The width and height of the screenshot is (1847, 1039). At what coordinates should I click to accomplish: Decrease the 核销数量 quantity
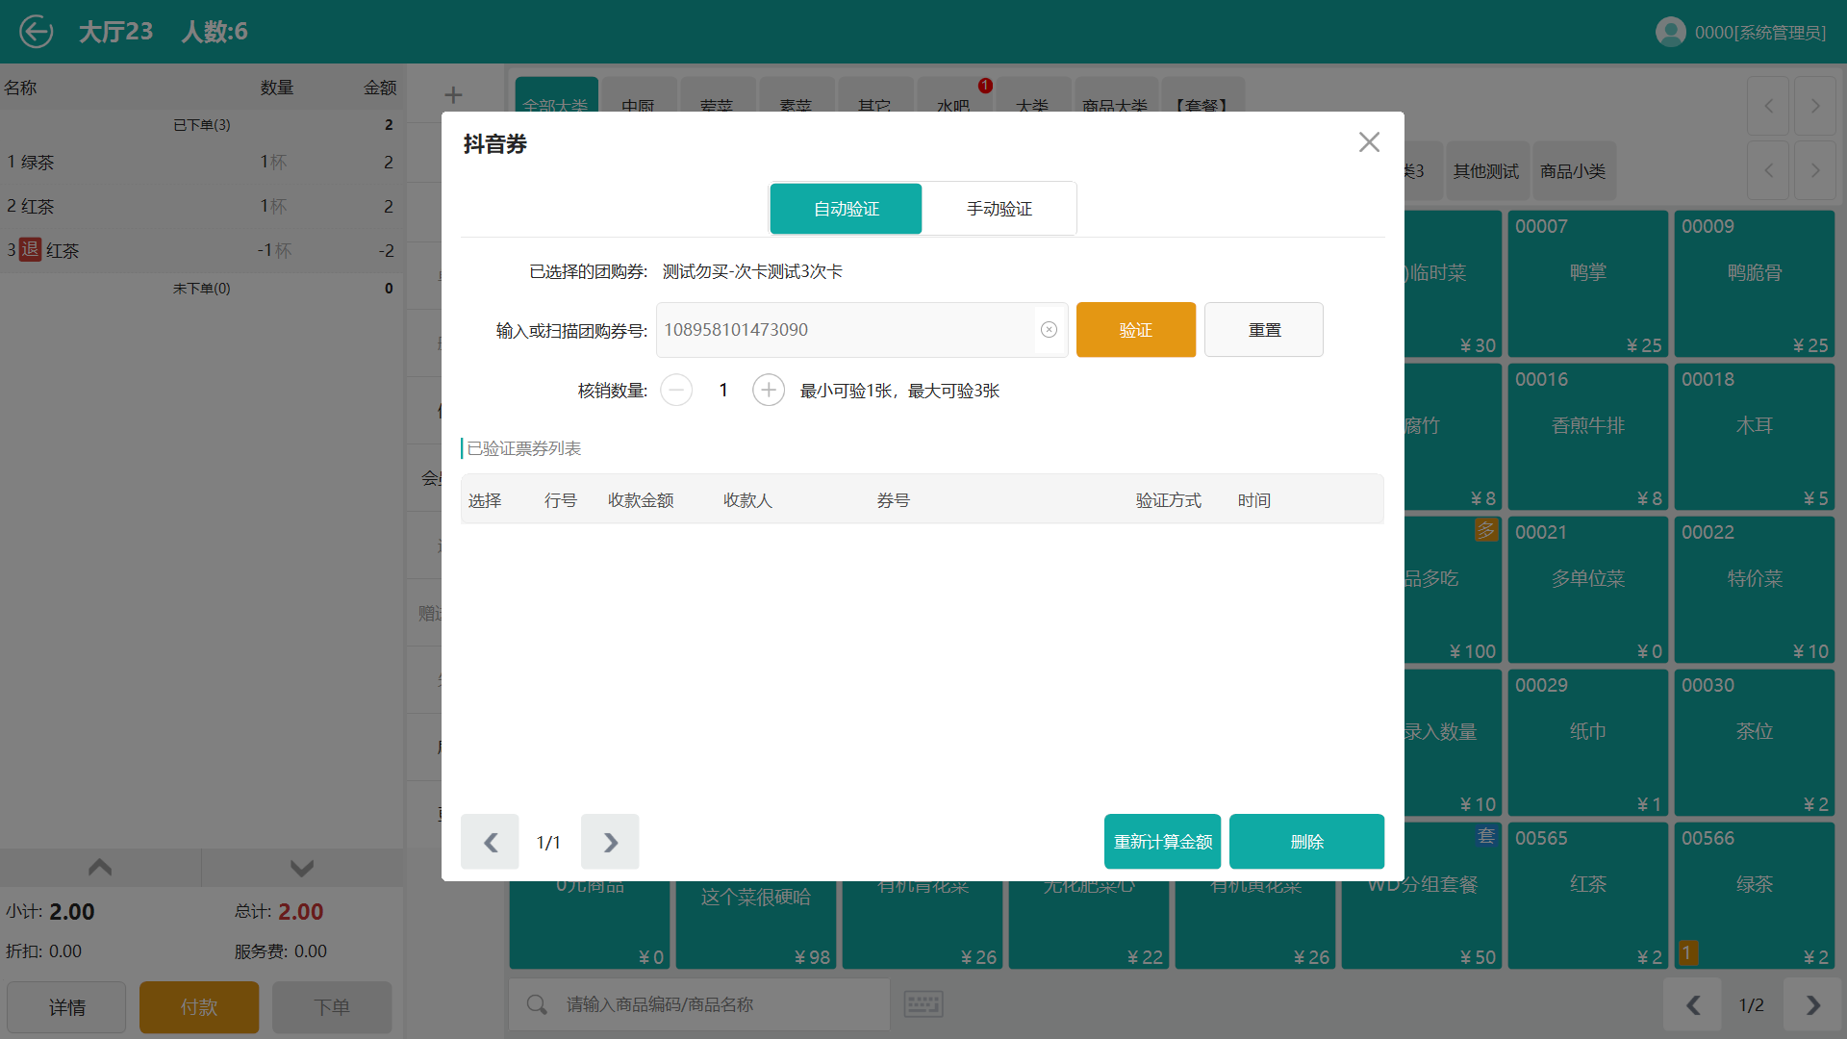676,391
